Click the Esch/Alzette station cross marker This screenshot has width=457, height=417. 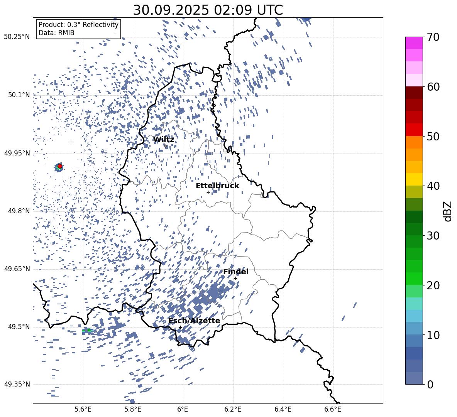pyautogui.click(x=180, y=327)
